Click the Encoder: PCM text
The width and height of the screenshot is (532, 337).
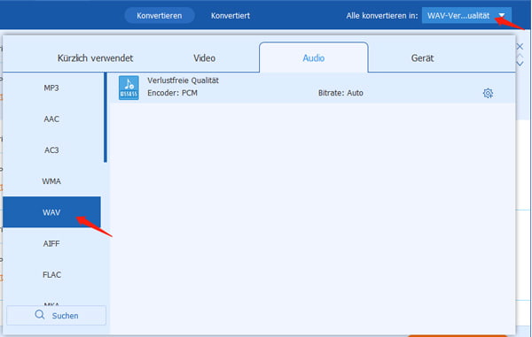172,93
